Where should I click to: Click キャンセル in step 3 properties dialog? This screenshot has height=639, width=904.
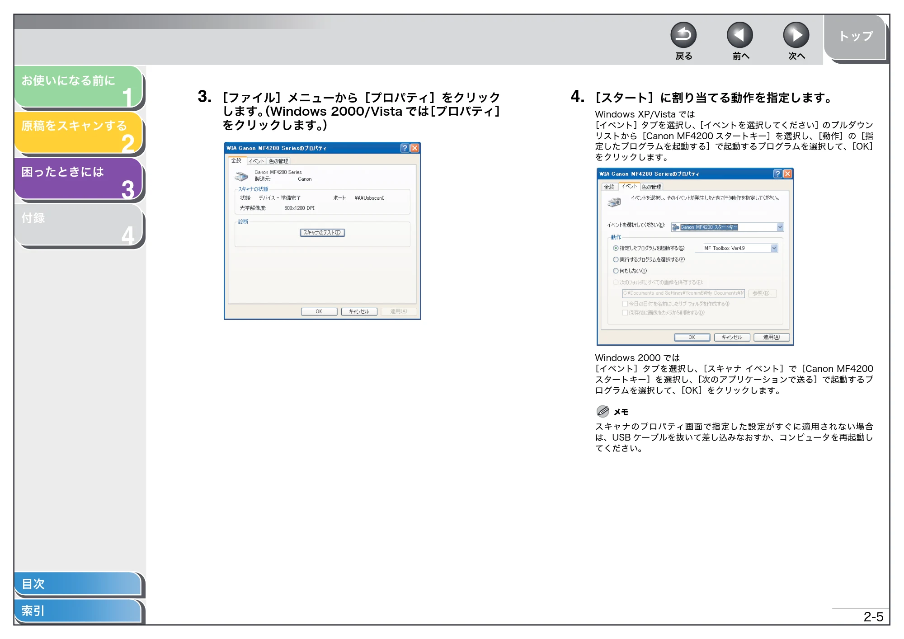point(359,311)
